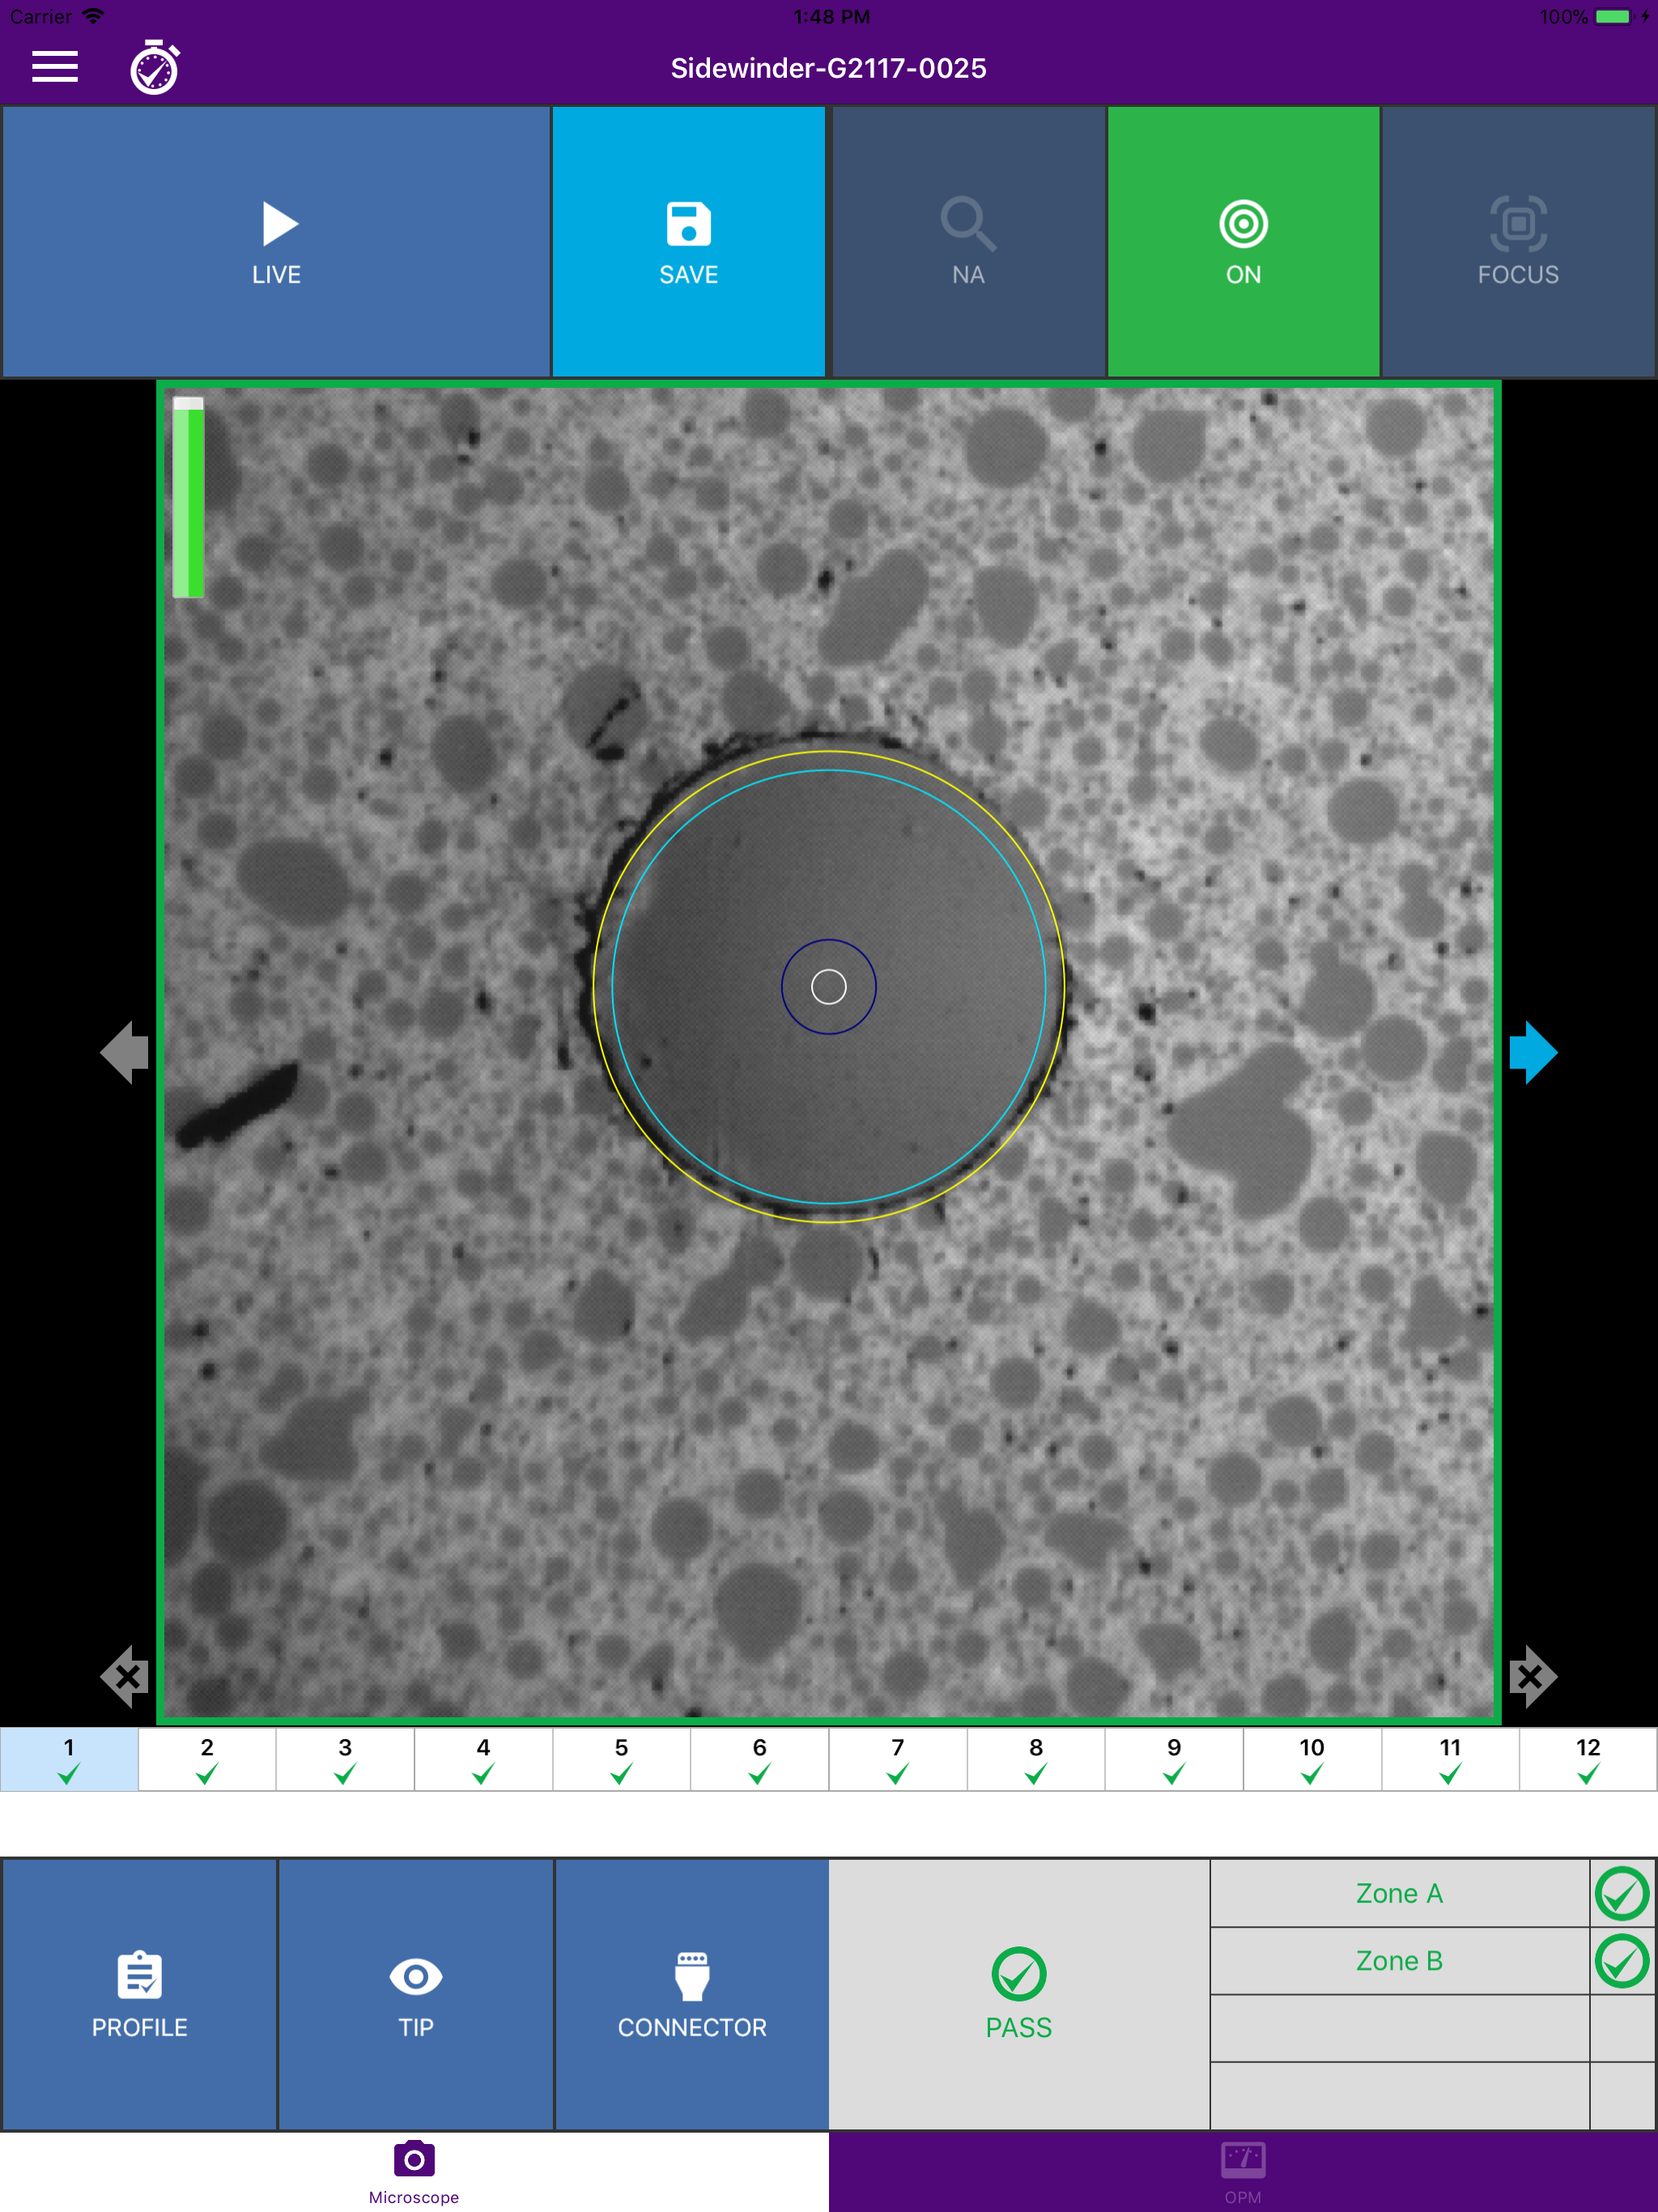The image size is (1658, 2212).
Task: Go to next fiber with blue arrow
Action: tap(1532, 1052)
